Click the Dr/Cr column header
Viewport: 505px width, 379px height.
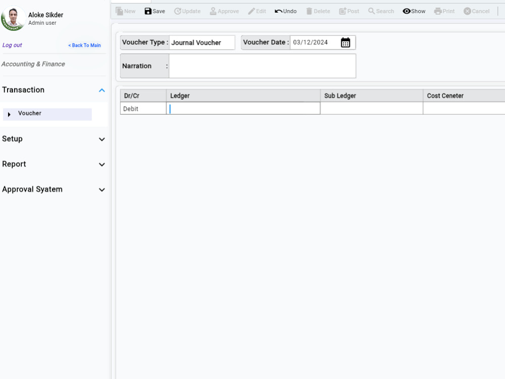pyautogui.click(x=143, y=96)
